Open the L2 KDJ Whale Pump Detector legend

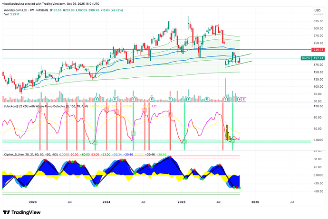click(46, 106)
